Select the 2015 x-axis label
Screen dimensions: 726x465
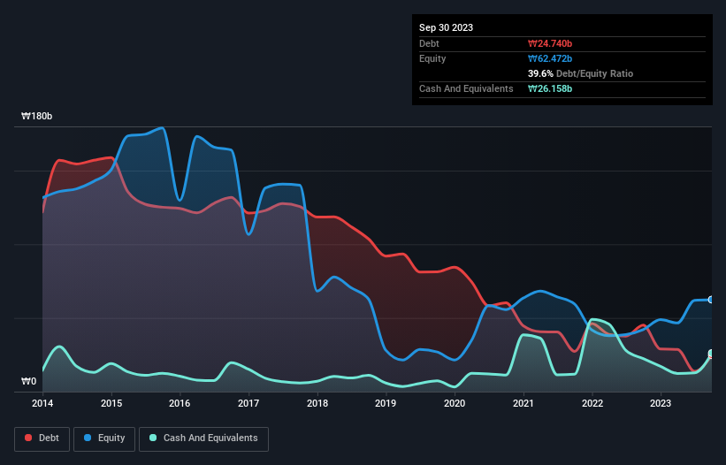pos(111,403)
